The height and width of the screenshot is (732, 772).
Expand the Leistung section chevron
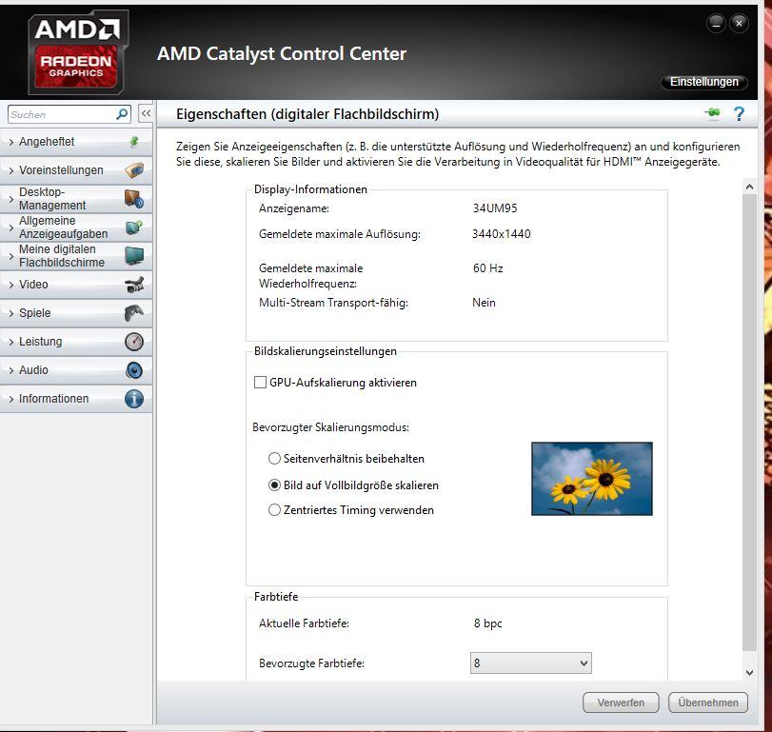click(x=11, y=342)
